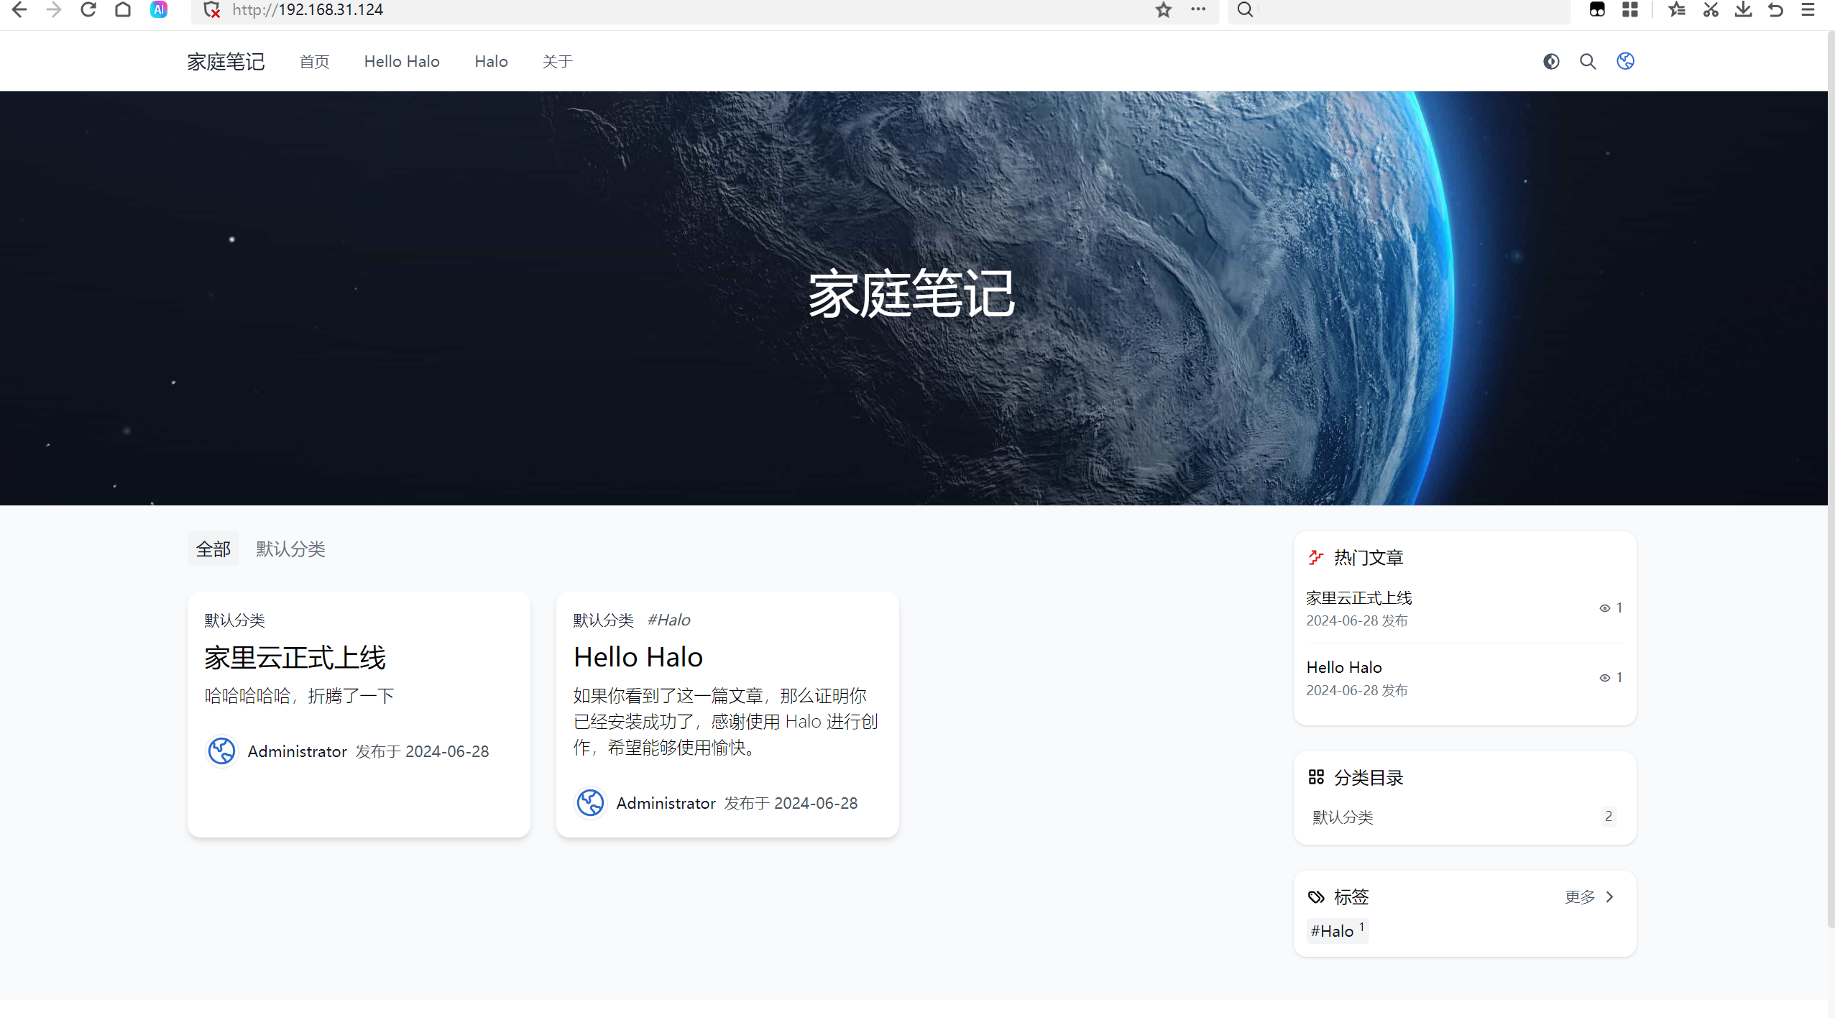Click Administrator avatar on 家里云正式上线 card
This screenshot has height=1018, width=1835.
(x=221, y=752)
